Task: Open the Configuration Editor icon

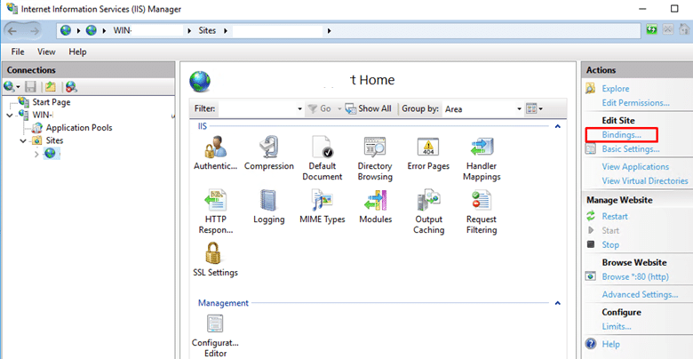Action: [215, 324]
